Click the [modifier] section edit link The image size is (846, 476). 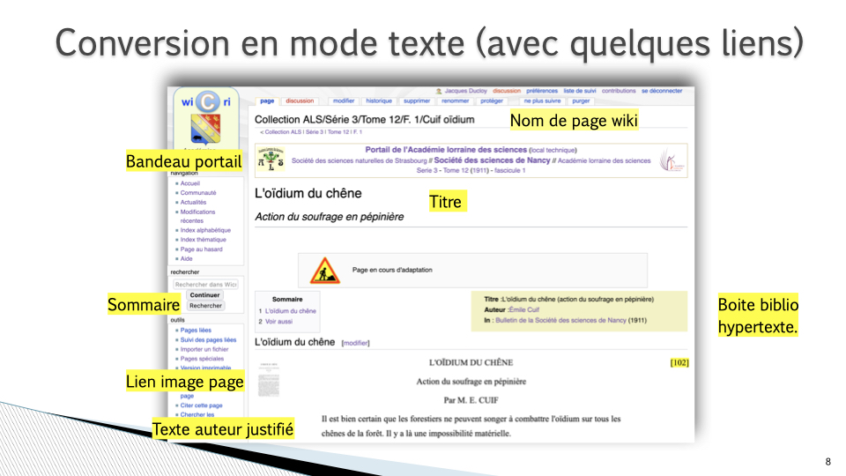click(x=355, y=343)
